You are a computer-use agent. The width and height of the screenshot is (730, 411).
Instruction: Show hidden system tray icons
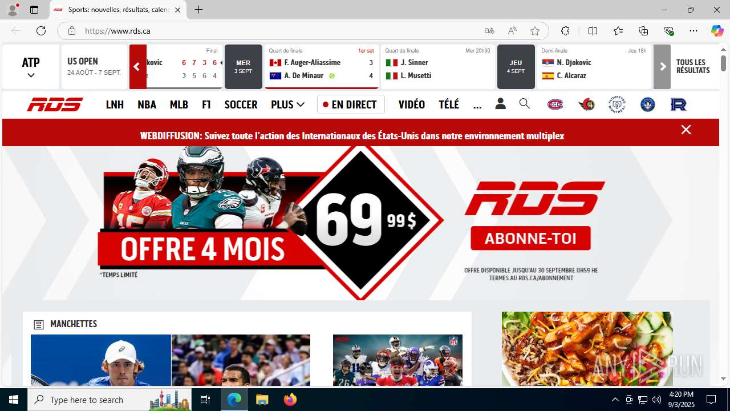coord(615,400)
